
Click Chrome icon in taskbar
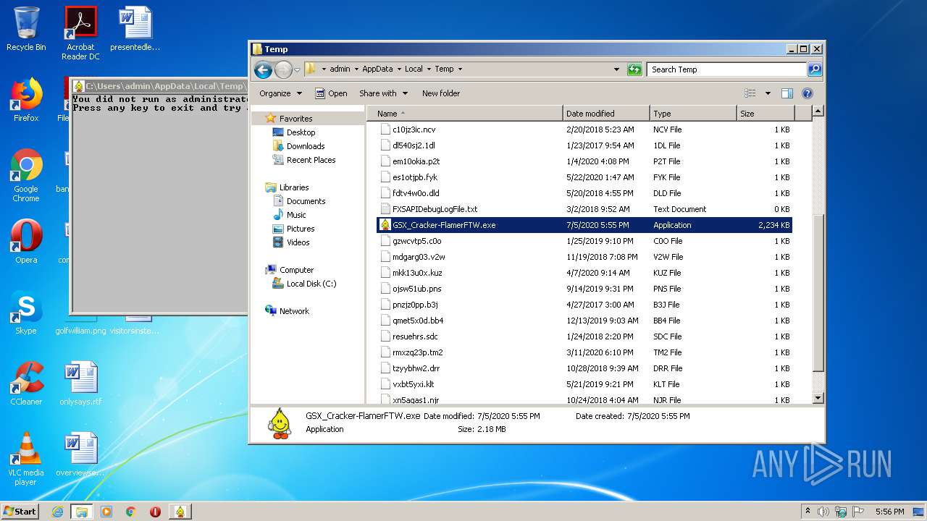pos(130,512)
